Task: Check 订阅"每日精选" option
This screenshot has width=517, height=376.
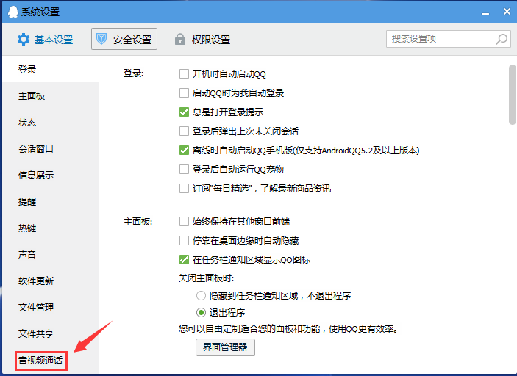Action: click(184, 188)
